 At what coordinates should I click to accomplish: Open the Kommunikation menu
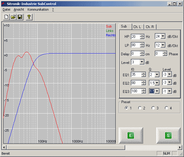[x=38, y=9]
